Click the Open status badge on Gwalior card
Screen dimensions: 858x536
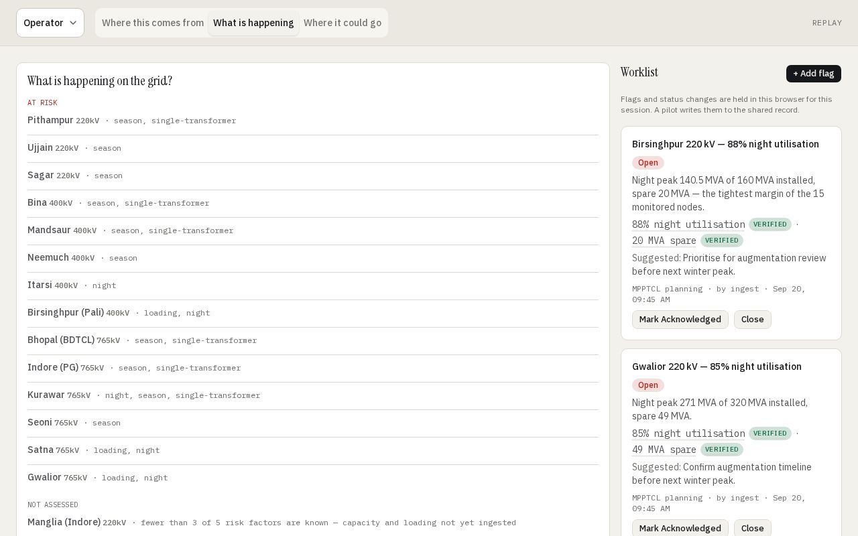pyautogui.click(x=648, y=385)
